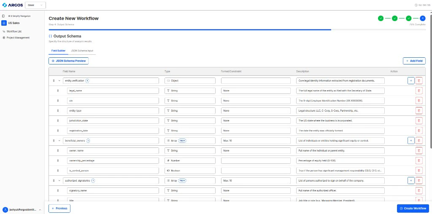Open Type dropdown for beneficial_owners Array
This screenshot has height=214, width=432.
190,141
